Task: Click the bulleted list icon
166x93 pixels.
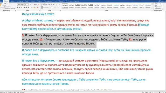Action: (42, 5)
